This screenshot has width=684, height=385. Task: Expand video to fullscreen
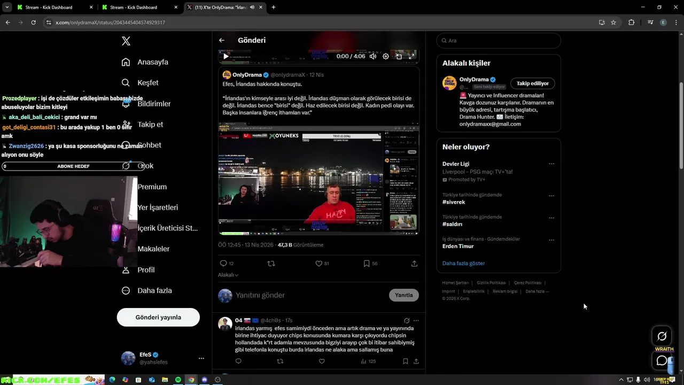[x=411, y=56]
